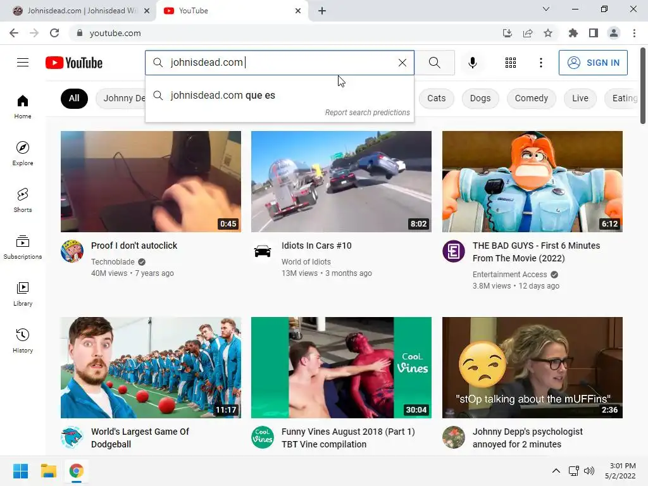648x486 pixels.
Task: Open Windows Start menu
Action: tap(21, 471)
